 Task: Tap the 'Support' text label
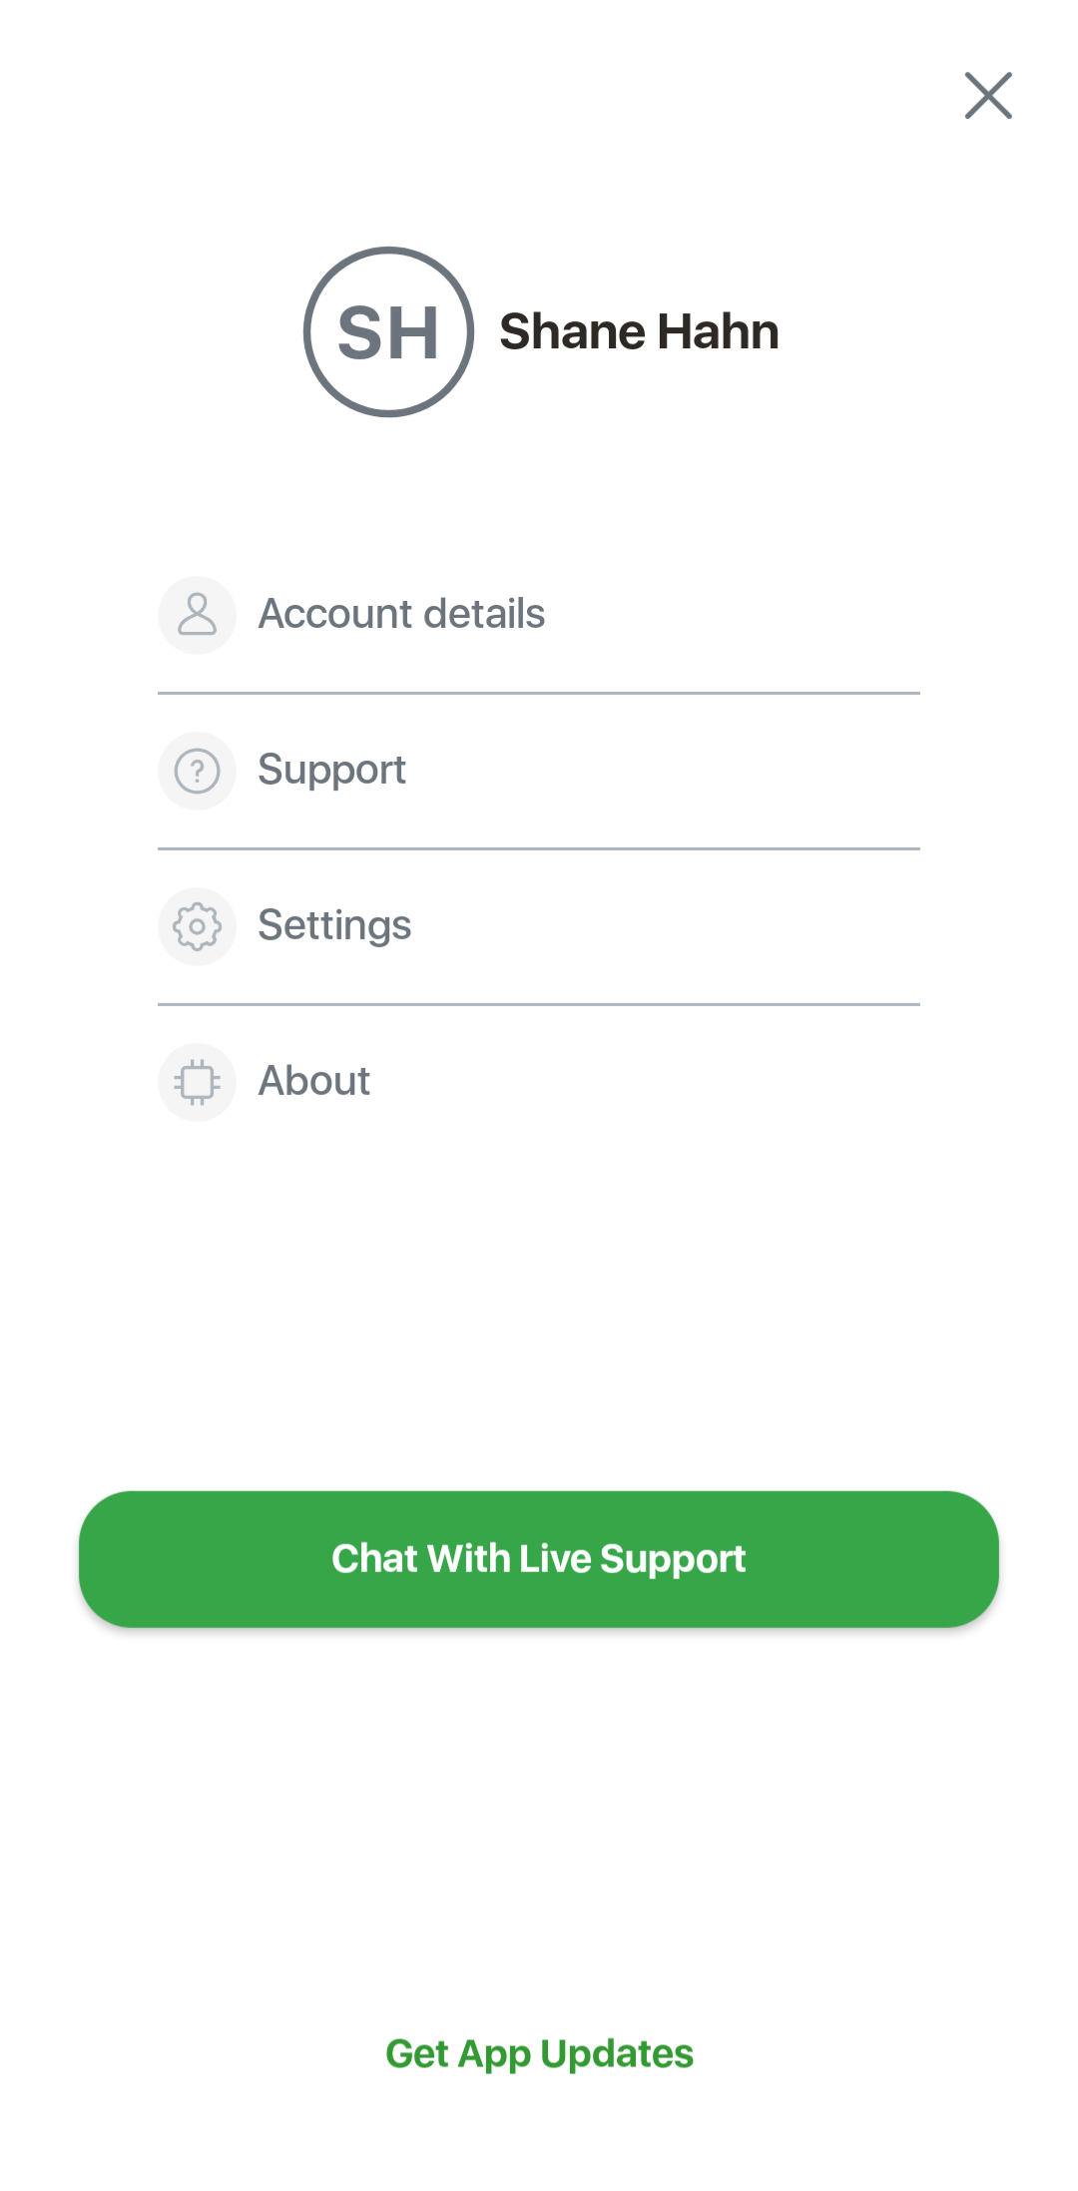pyautogui.click(x=331, y=770)
